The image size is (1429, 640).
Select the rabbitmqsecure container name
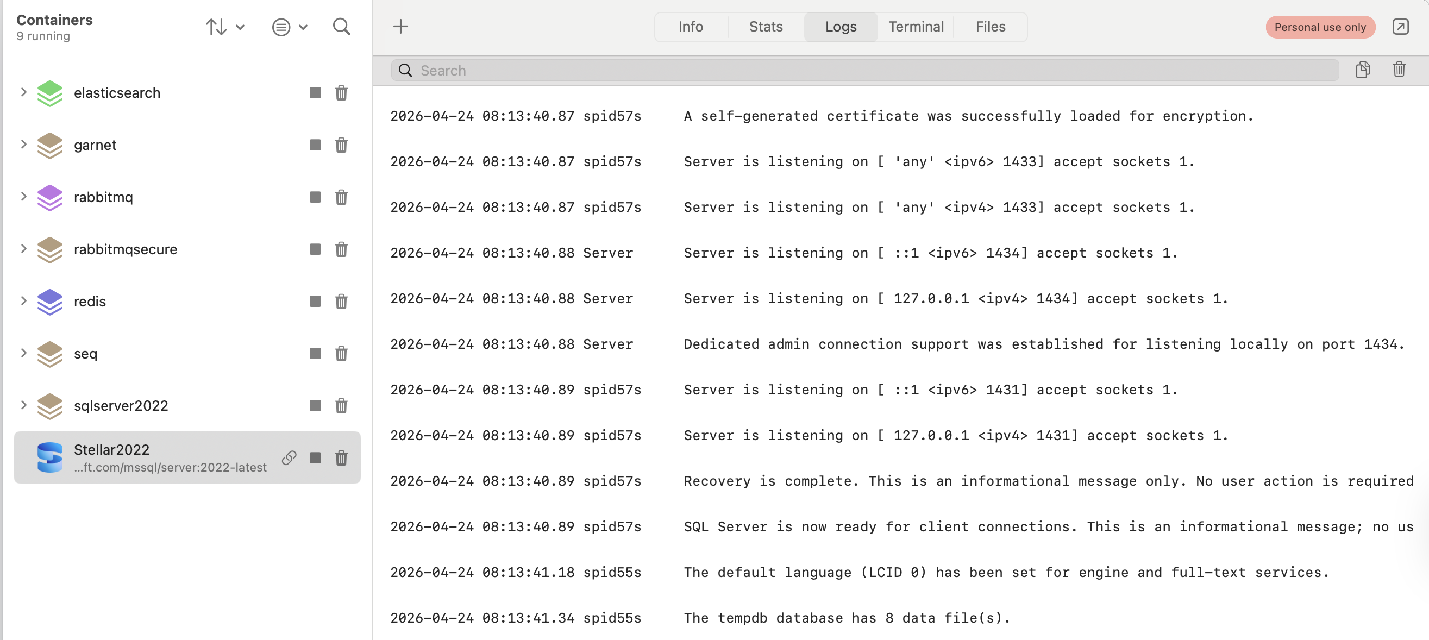coord(126,249)
